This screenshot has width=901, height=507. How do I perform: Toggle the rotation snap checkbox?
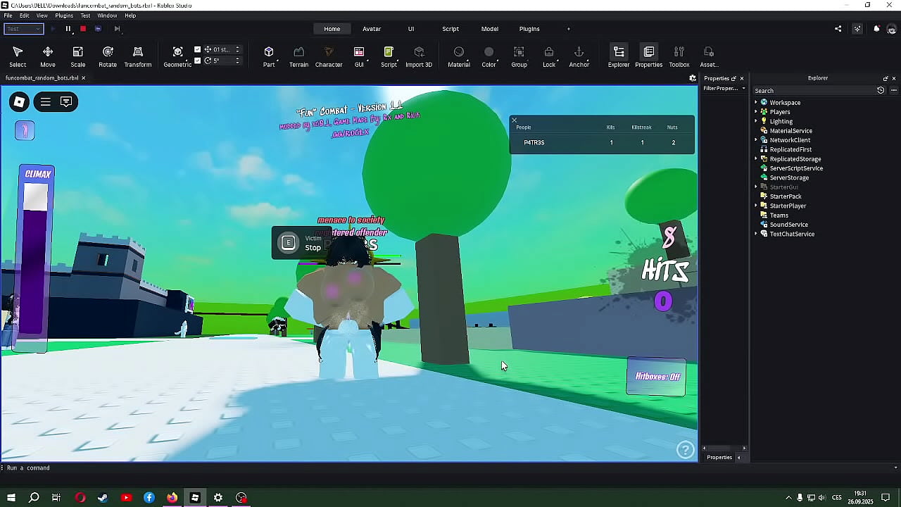click(198, 61)
